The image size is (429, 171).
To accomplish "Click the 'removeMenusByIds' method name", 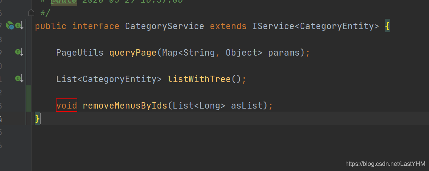I will (125, 106).
